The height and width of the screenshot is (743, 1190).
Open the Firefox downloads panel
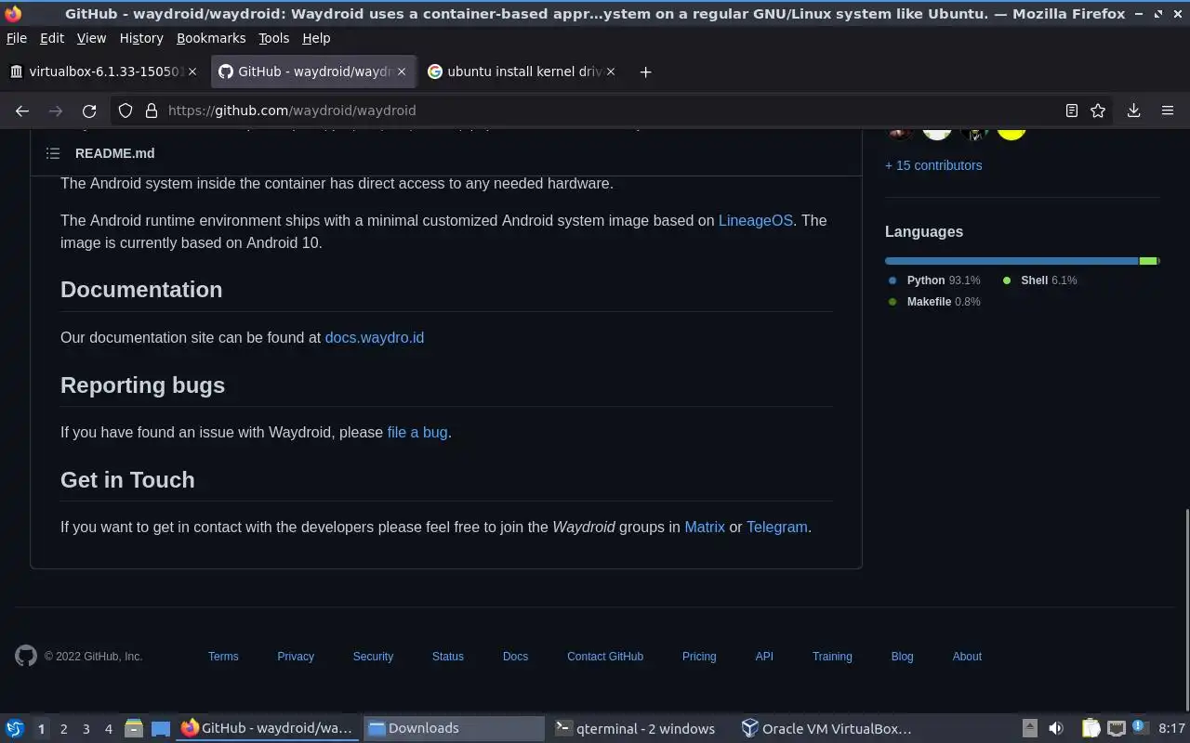pyautogui.click(x=1133, y=111)
